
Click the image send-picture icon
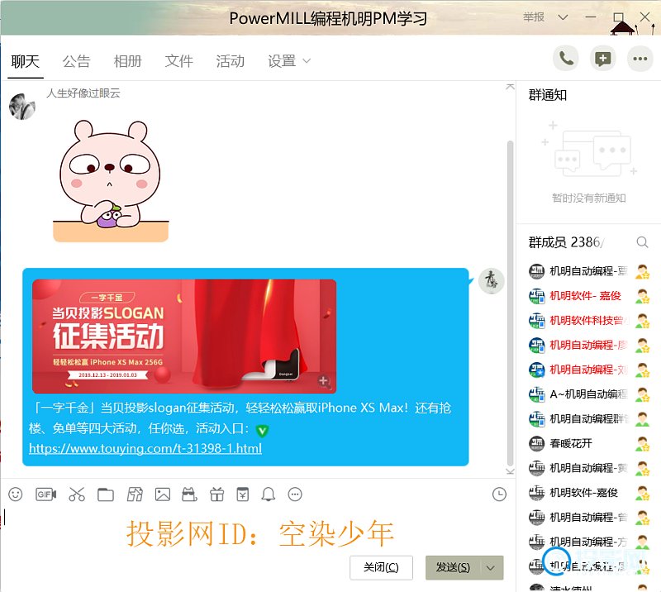click(163, 494)
